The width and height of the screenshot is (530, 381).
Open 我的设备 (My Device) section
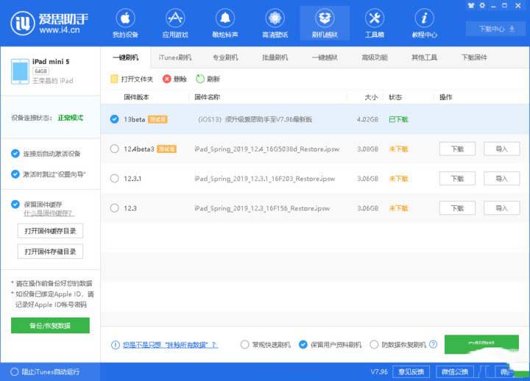[x=125, y=23]
